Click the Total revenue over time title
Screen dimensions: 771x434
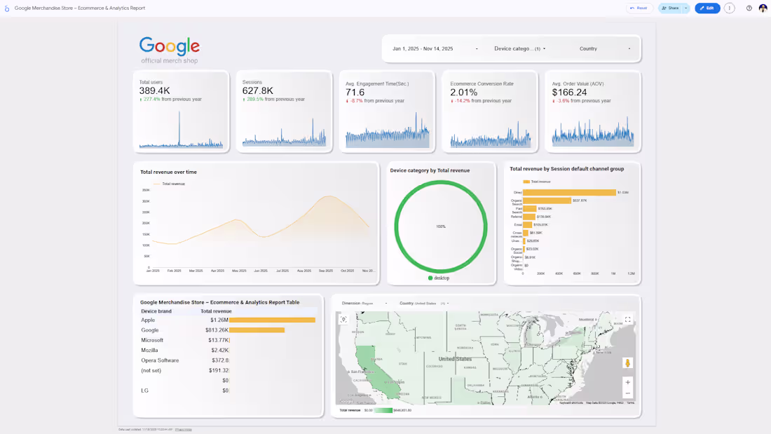pyautogui.click(x=168, y=172)
